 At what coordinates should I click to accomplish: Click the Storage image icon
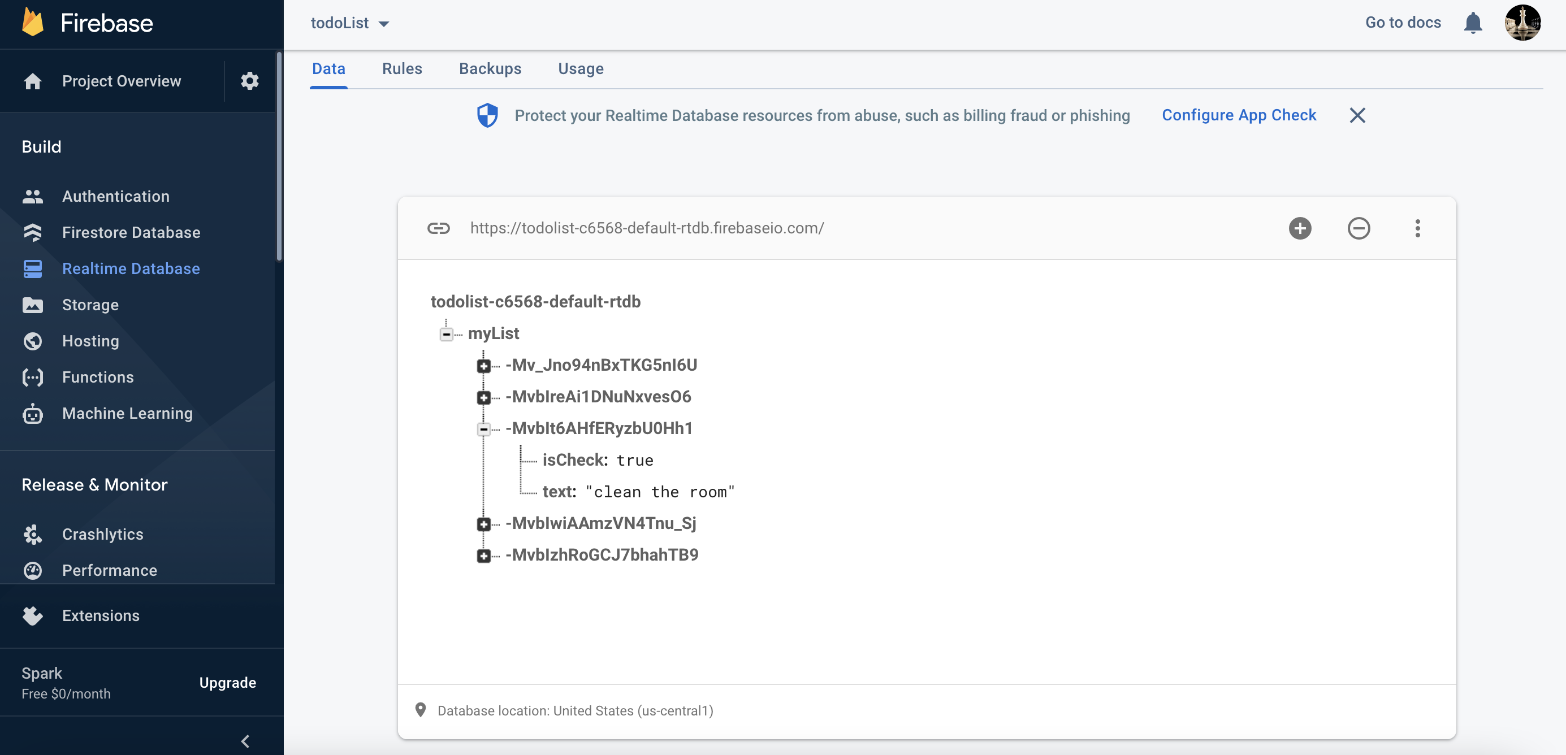[x=33, y=305]
